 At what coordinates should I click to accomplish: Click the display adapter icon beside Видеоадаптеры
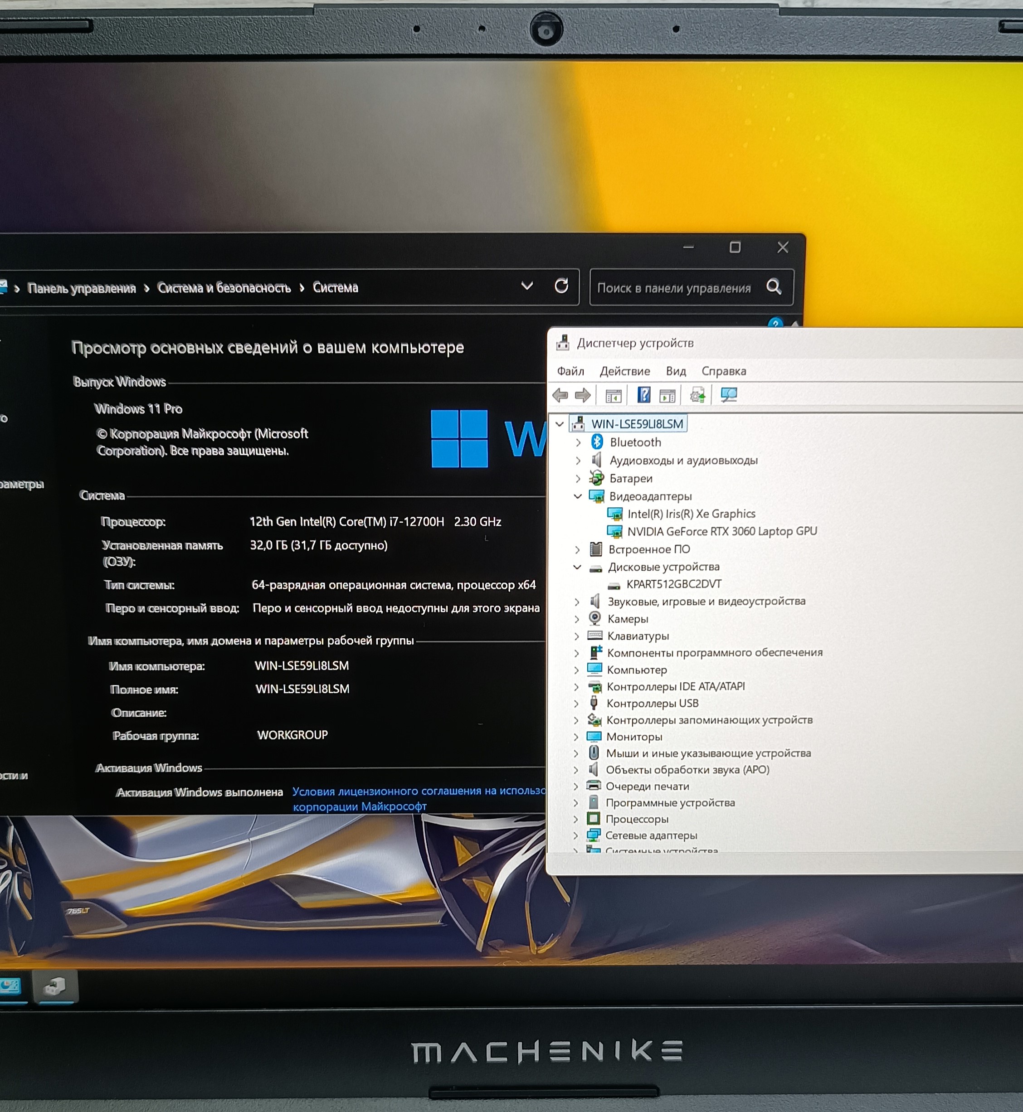(x=596, y=496)
